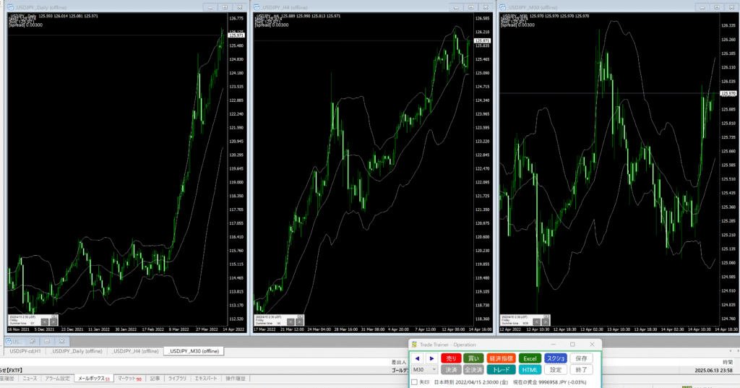The image size is (740, 388).
Task: Open the orange 経済指標 economic indicators
Action: pos(501,358)
